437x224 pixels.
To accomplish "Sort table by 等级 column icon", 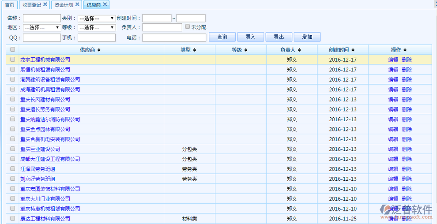I will point(245,50).
